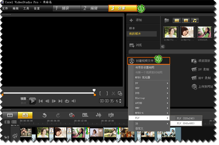219x145 pixels.
Task: Click the redo arrow icon
Action: [x=58, y=115]
